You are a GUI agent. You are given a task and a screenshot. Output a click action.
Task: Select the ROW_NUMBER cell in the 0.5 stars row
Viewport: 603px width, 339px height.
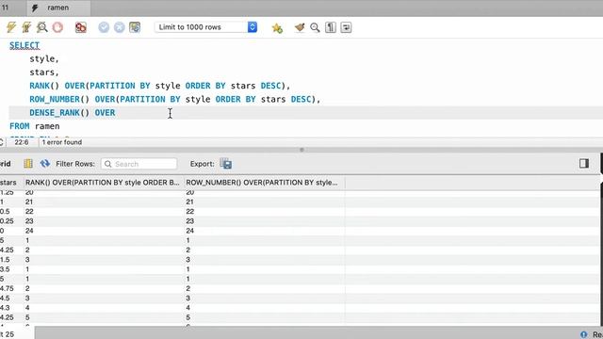click(265, 211)
